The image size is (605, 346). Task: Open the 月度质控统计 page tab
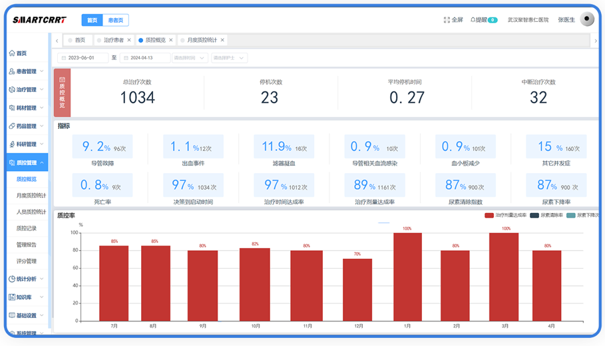(x=202, y=40)
